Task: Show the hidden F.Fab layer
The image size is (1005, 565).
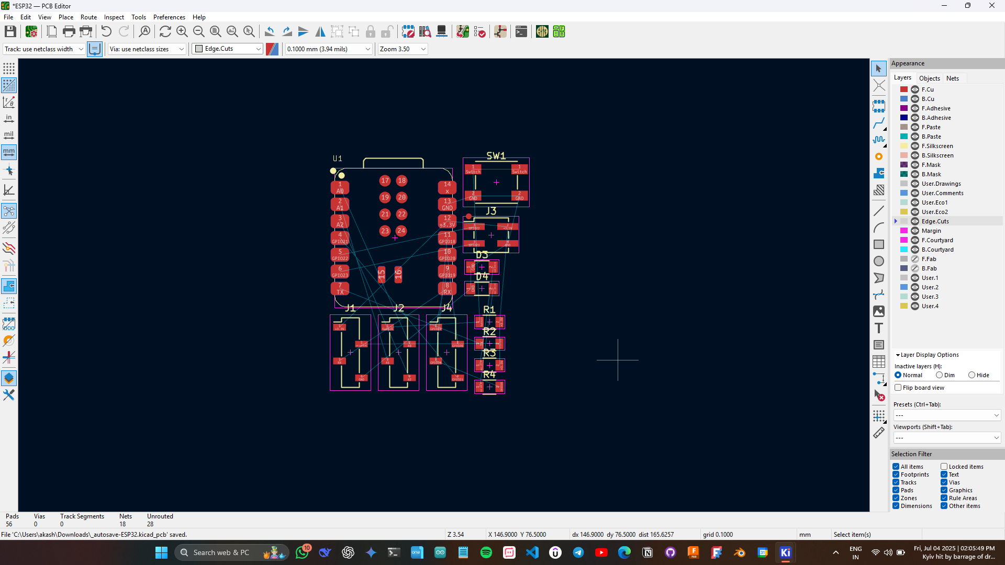Action: [x=915, y=259]
